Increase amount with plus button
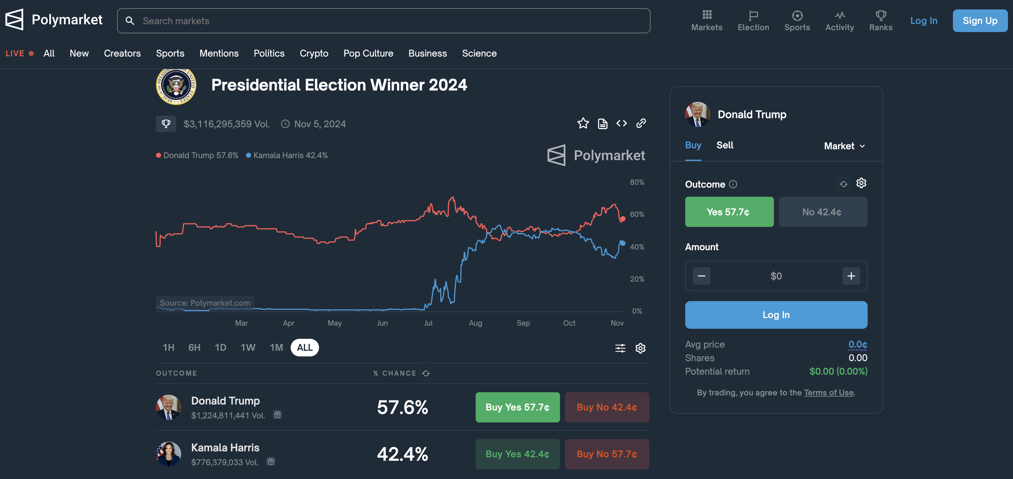1013x479 pixels. click(x=851, y=276)
